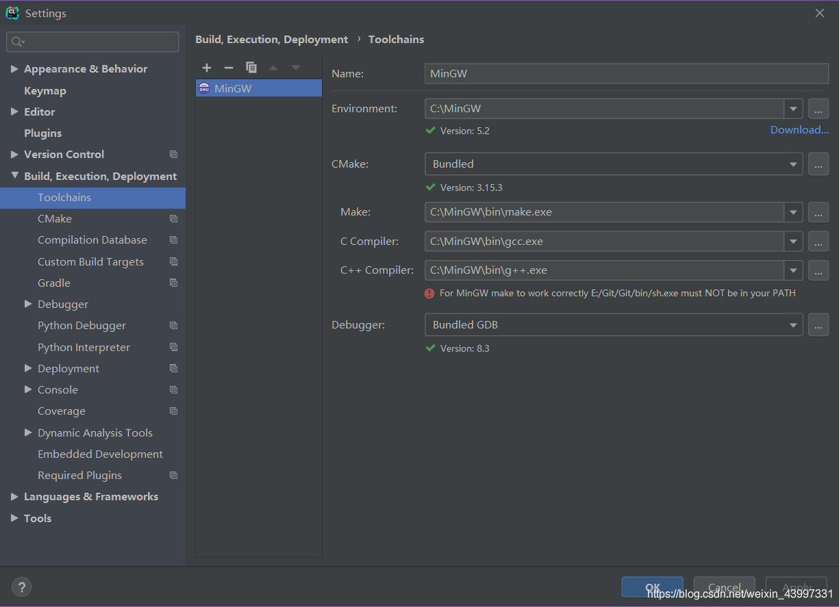Viewport: 839px width, 607px height.
Task: Click the Cancel button
Action: click(724, 587)
